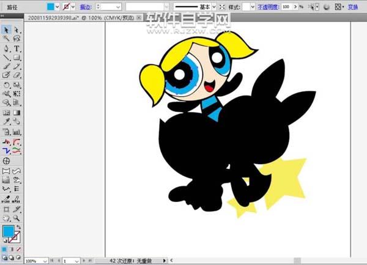Select the Type tool
Screen dimensions: 367x265
pyautogui.click(x=17, y=49)
